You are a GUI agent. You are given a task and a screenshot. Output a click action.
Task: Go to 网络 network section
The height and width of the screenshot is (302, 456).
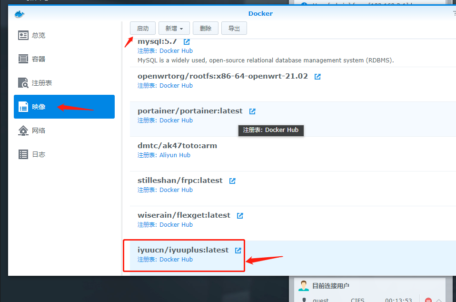[64, 131]
